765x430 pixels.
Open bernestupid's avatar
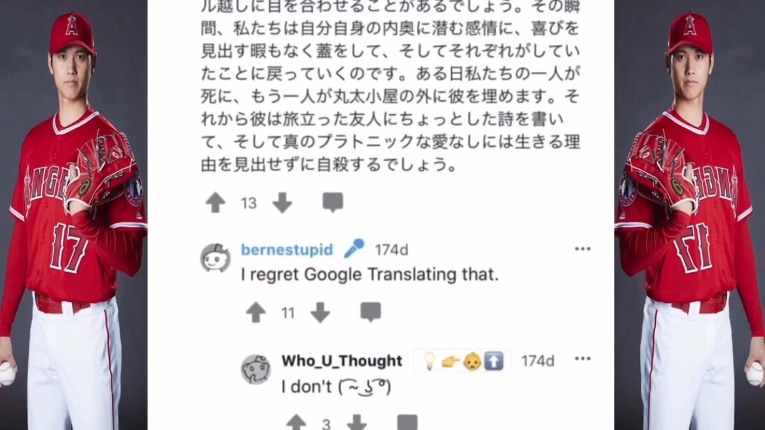point(215,258)
